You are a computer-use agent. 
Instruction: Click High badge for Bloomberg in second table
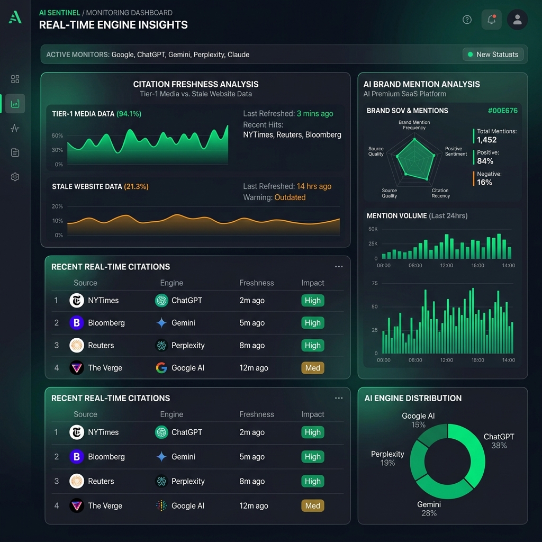(312, 457)
